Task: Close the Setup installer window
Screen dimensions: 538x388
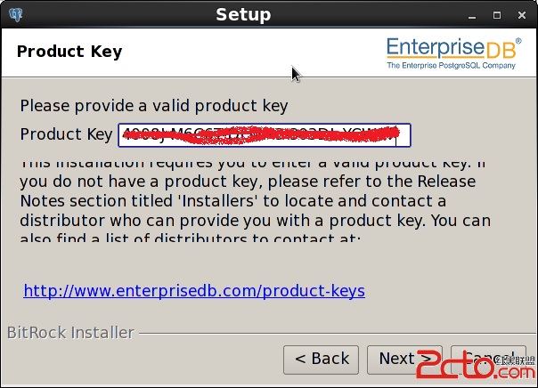Action: pyautogui.click(x=522, y=15)
